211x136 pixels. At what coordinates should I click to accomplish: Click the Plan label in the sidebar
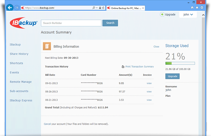click(168, 96)
